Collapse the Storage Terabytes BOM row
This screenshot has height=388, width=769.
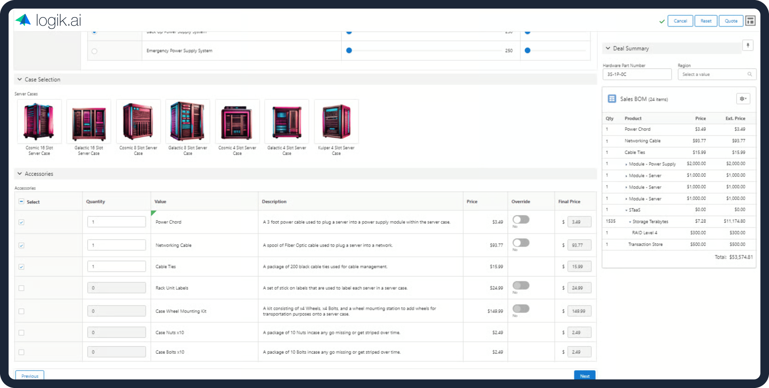[x=630, y=222]
